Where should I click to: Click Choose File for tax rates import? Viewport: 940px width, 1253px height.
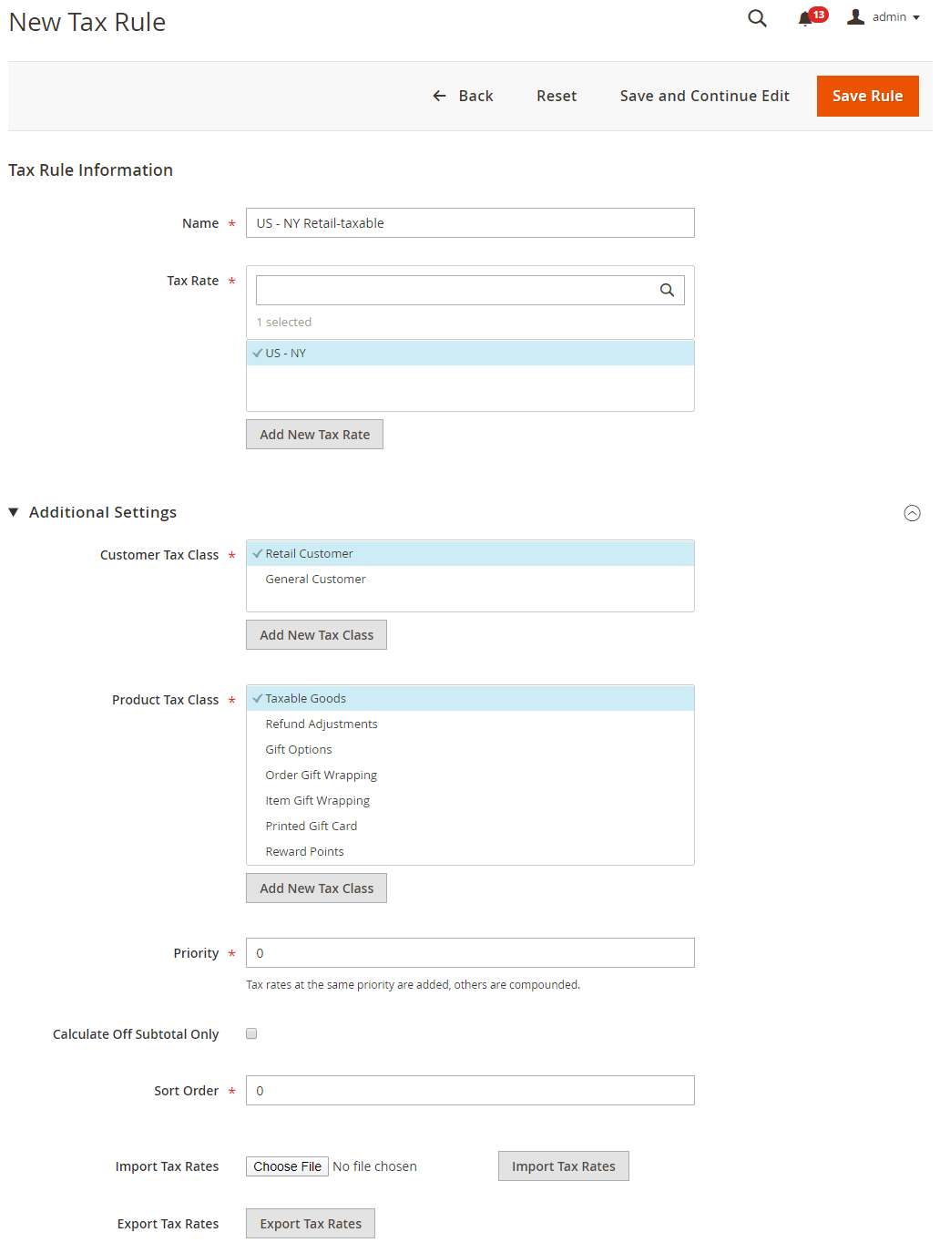click(287, 1166)
